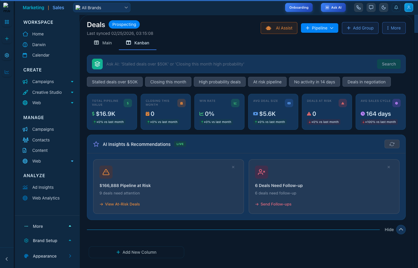Click the user-remove icon on follow-up card
The image size is (418, 268).
tap(262, 172)
